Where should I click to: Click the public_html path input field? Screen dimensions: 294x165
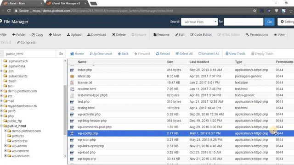(x=29, y=54)
